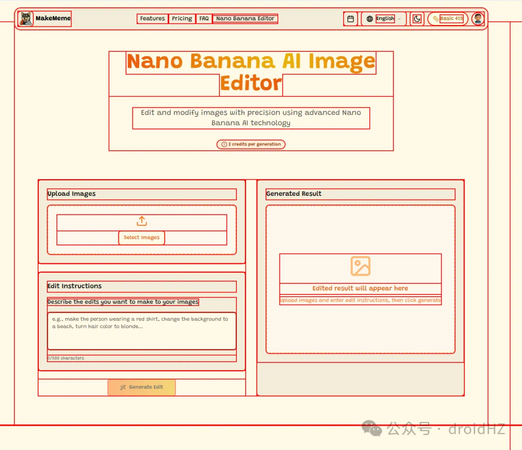Viewport: 522px width, 450px height.
Task: Open the calendar icon in header
Action: click(350, 19)
